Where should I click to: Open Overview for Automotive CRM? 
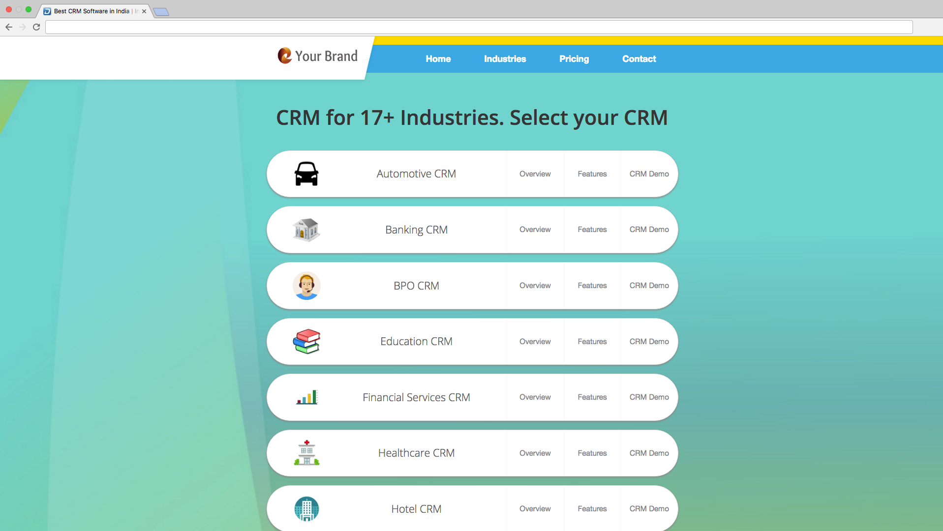535,174
